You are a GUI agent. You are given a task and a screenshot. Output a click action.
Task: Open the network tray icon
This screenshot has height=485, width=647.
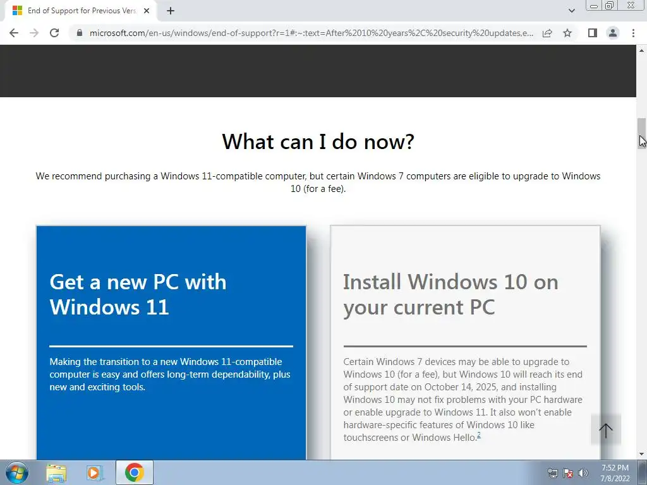(x=552, y=474)
